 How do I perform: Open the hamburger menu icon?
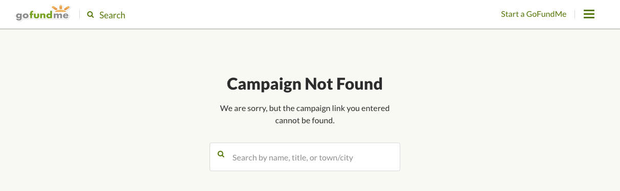[x=589, y=14]
